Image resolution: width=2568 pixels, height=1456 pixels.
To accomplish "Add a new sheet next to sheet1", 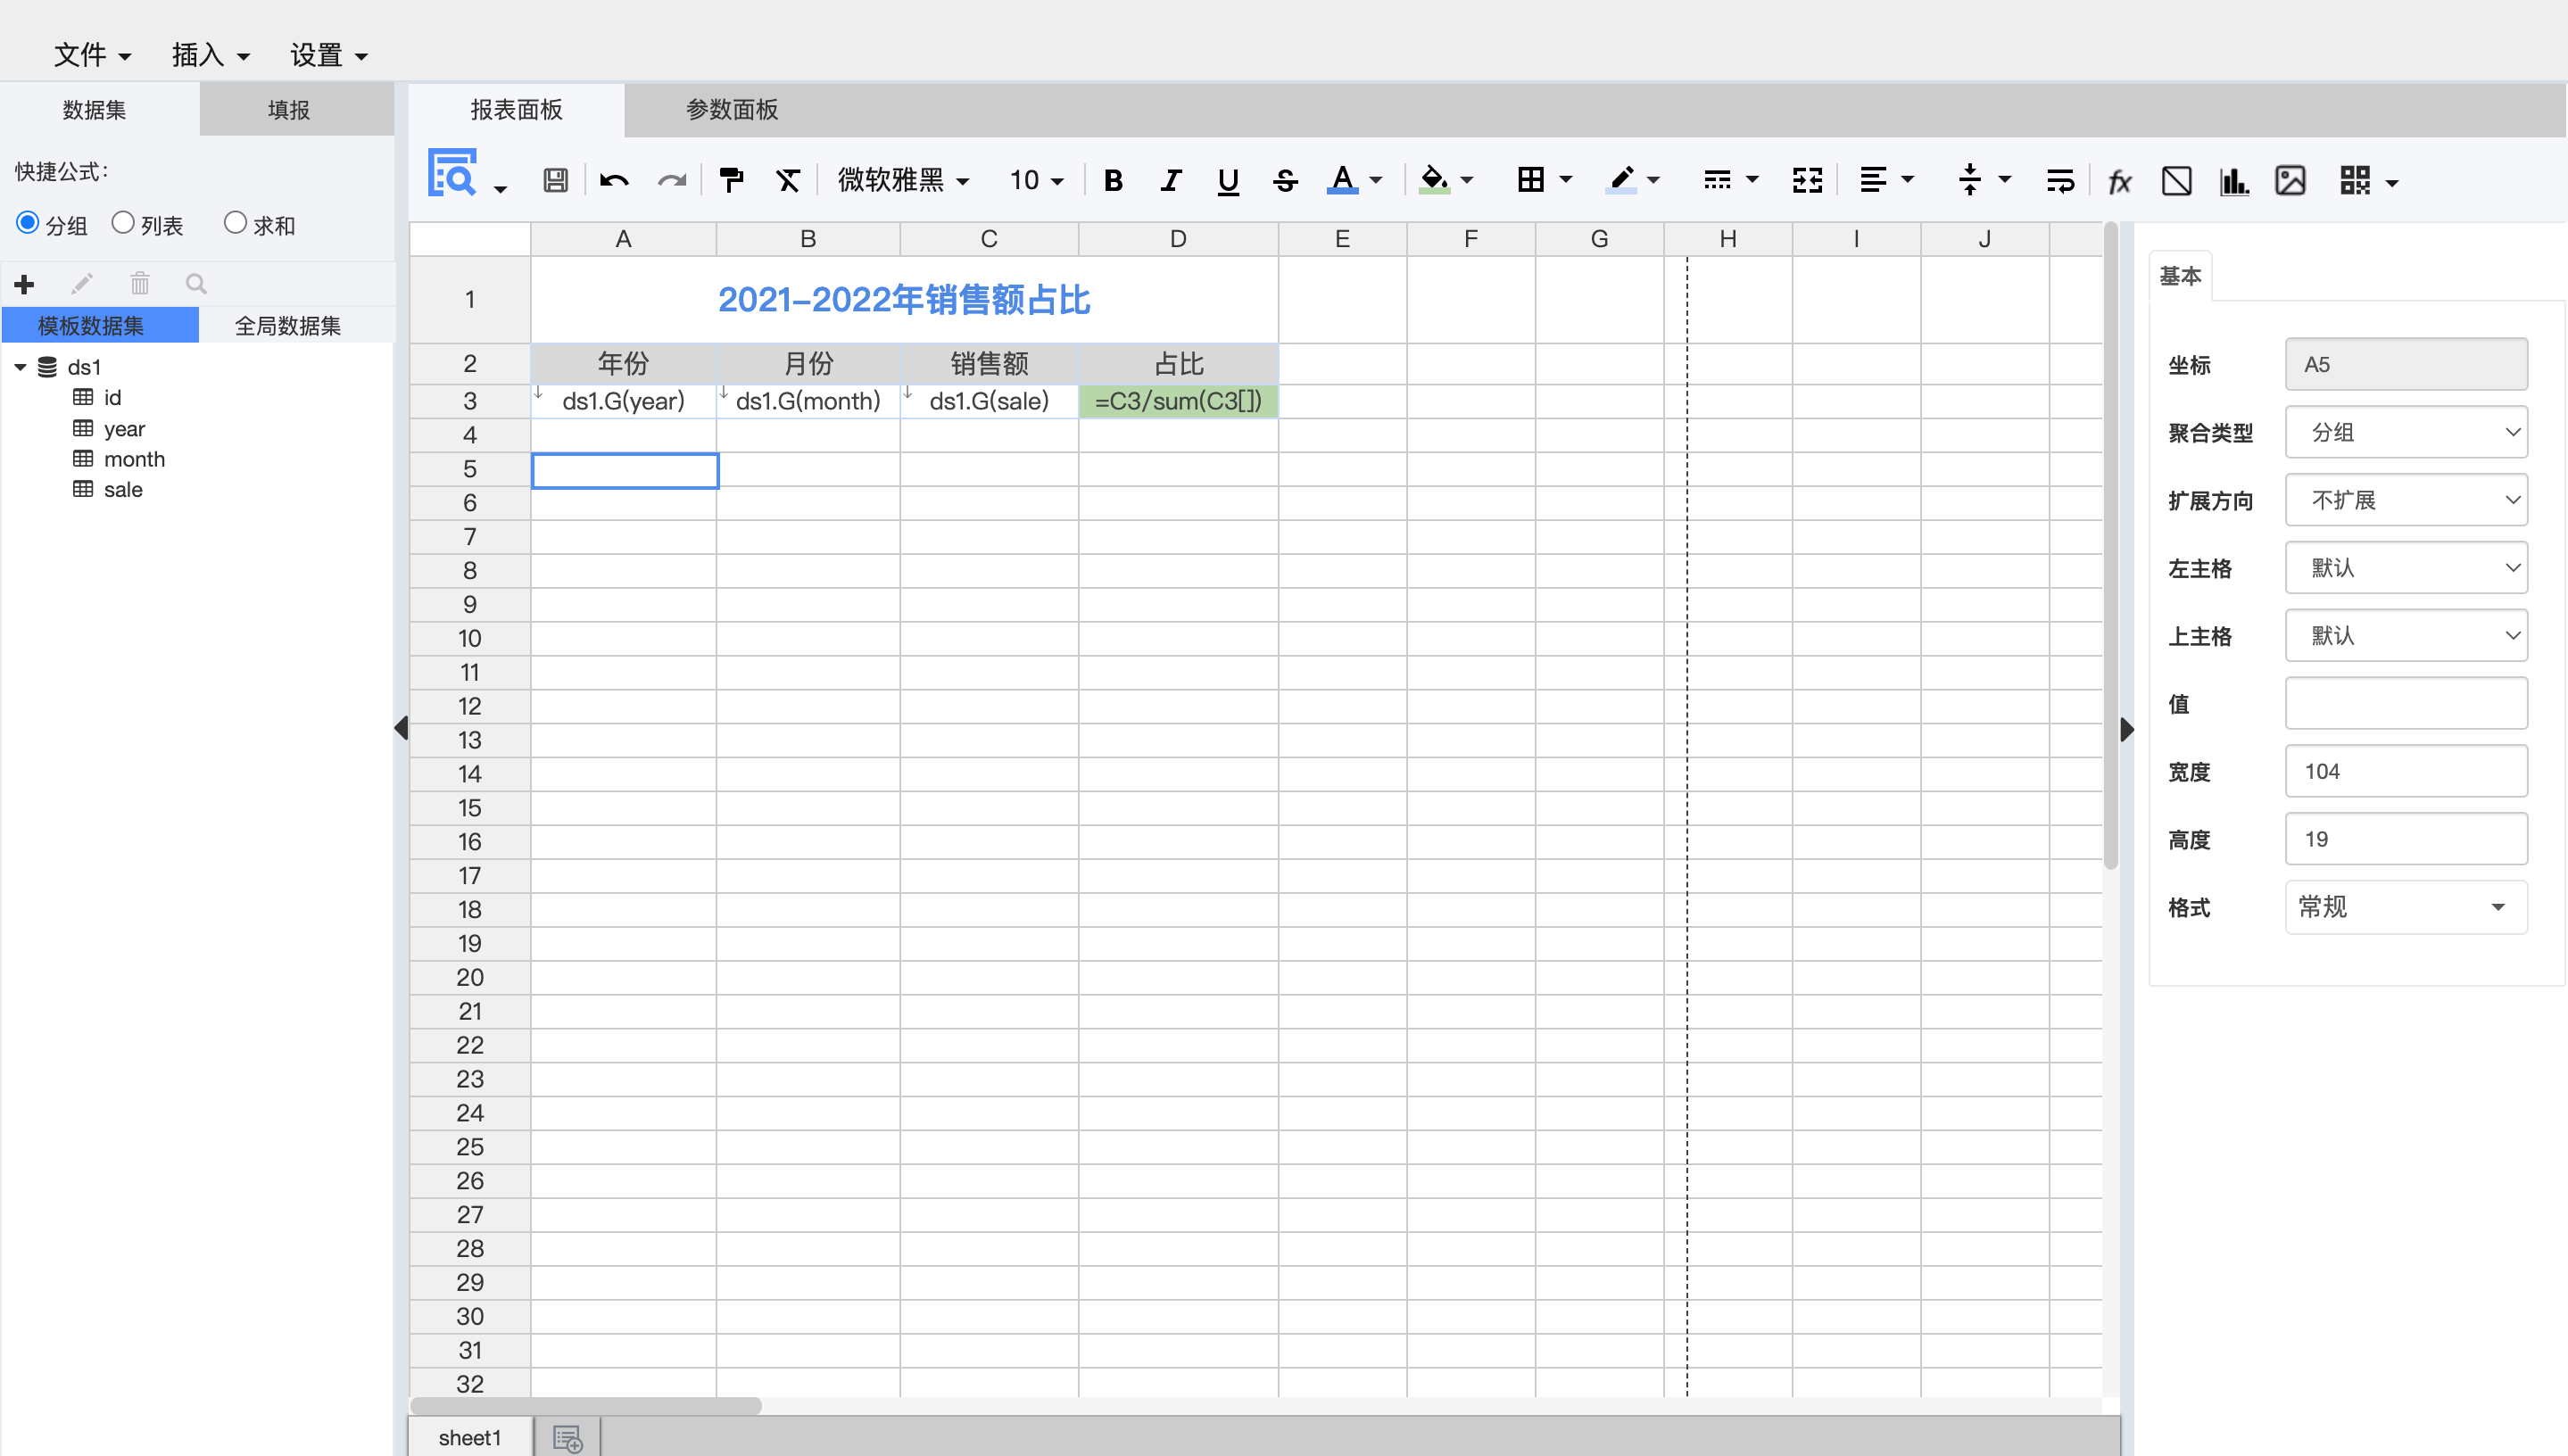I will (x=567, y=1438).
